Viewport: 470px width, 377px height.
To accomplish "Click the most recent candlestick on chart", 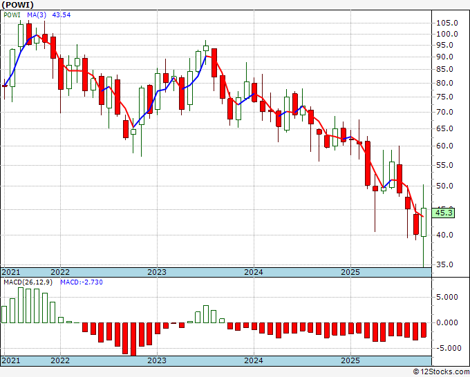I will tap(424, 222).
